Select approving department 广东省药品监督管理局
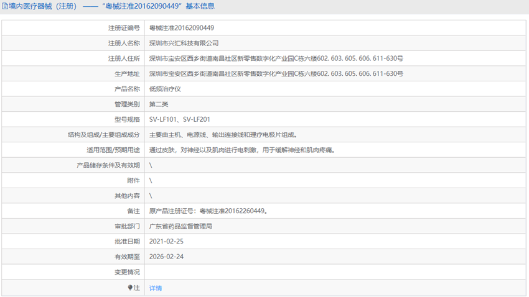The image size is (529, 297). (x=180, y=226)
